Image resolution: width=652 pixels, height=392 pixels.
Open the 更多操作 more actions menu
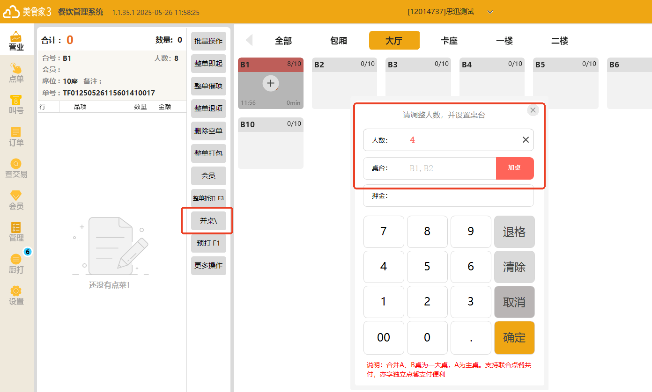208,266
